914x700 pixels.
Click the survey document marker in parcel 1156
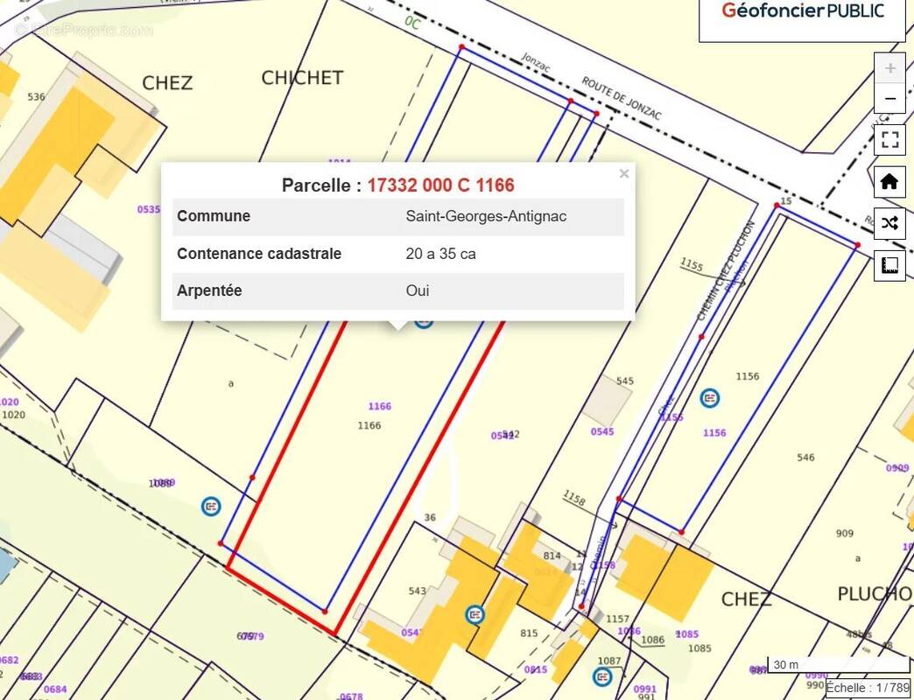point(710,398)
